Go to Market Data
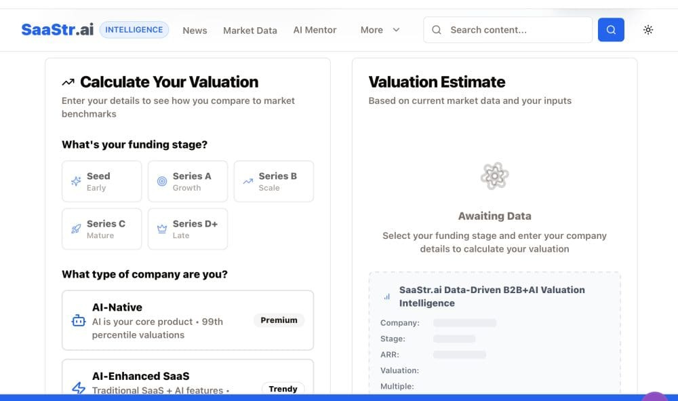Viewport: 678px width, 401px height. pyautogui.click(x=250, y=31)
